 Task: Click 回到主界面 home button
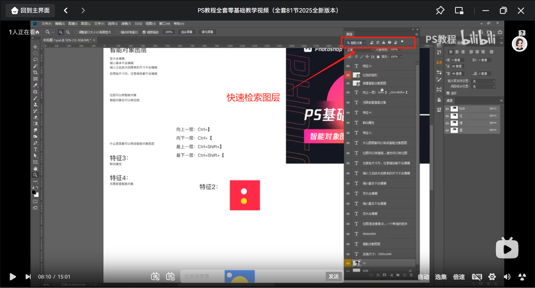(30, 11)
